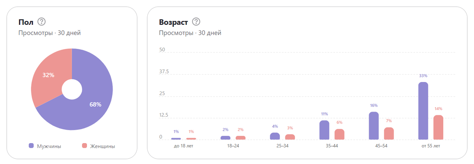Select the pink 7% bar for 45–54
The width and height of the screenshot is (474, 164).
point(389,133)
